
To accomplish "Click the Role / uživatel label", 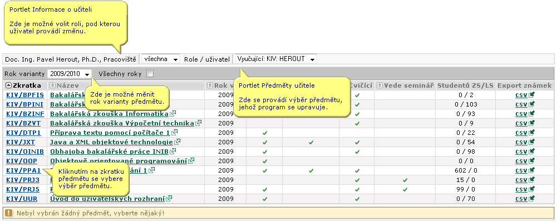I will [x=207, y=59].
